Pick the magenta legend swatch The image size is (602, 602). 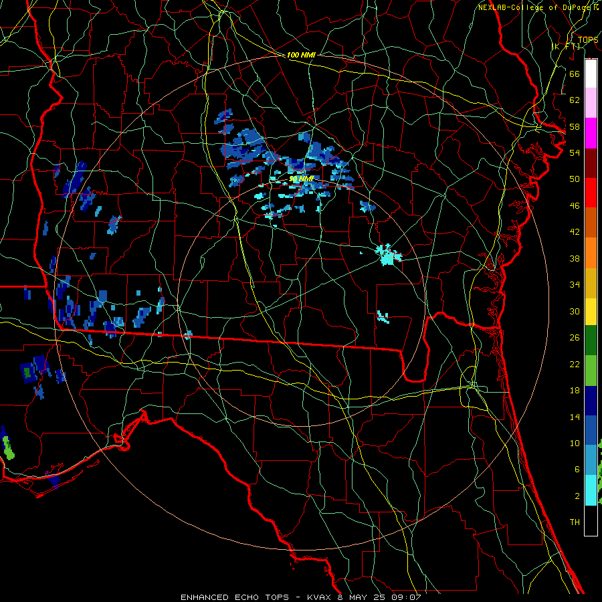click(x=591, y=133)
